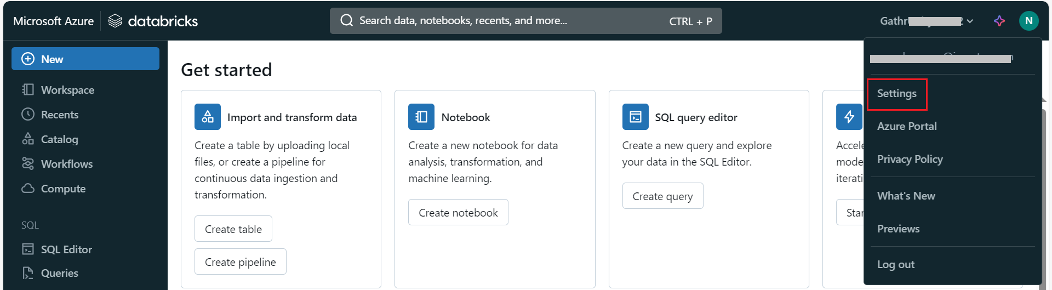Expand the workspace selector dropdown

pos(926,21)
